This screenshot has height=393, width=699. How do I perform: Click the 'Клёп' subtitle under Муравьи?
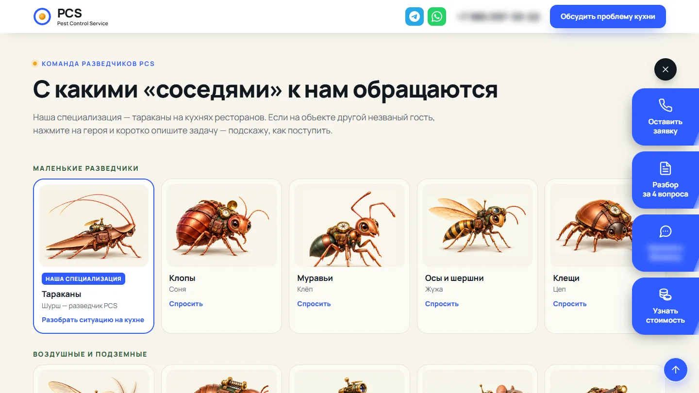coord(305,289)
